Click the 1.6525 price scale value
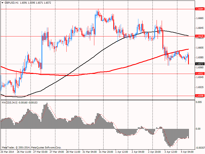 (x=200, y=87)
